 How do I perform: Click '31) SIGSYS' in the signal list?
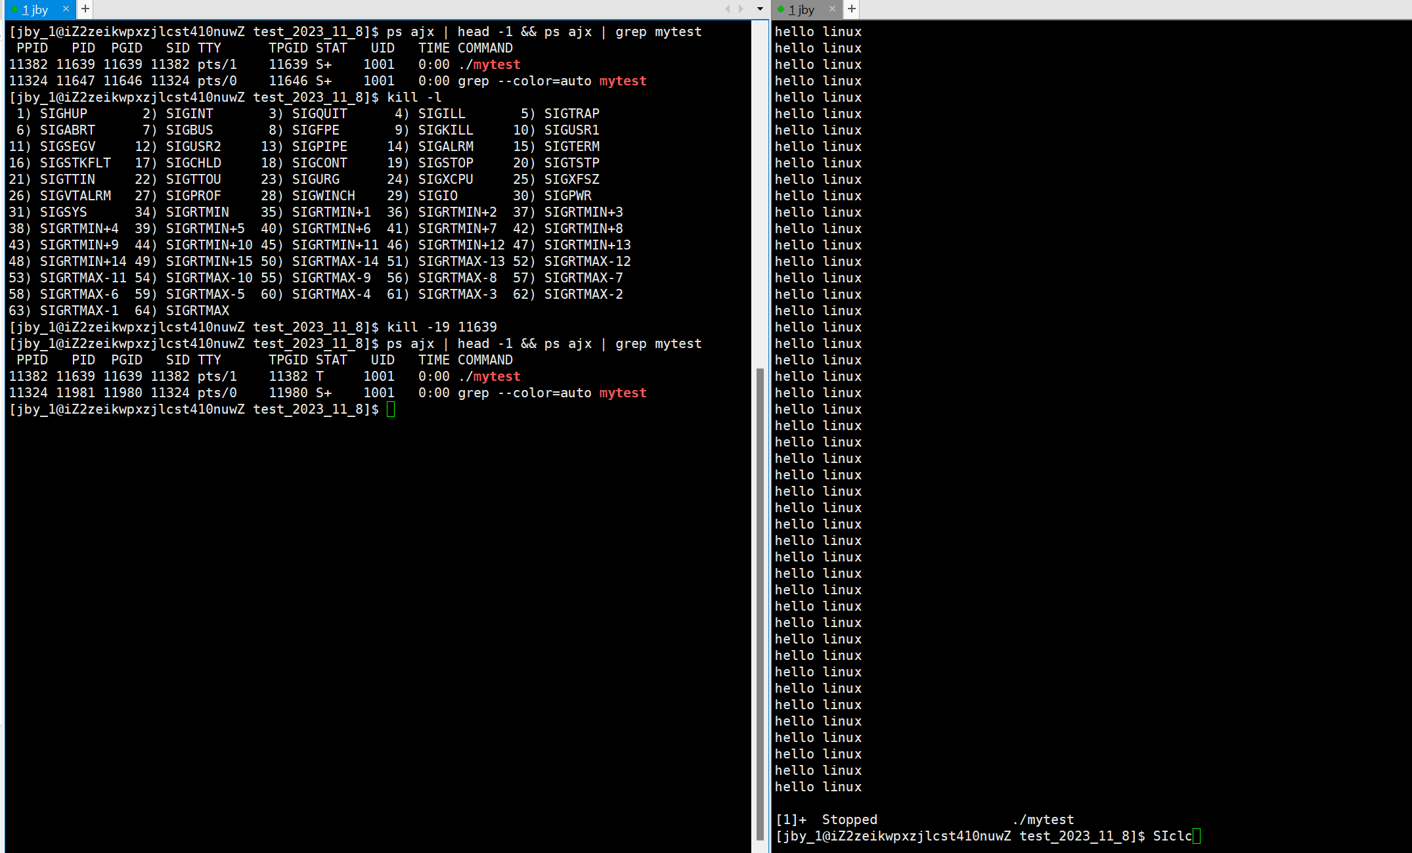tap(48, 212)
